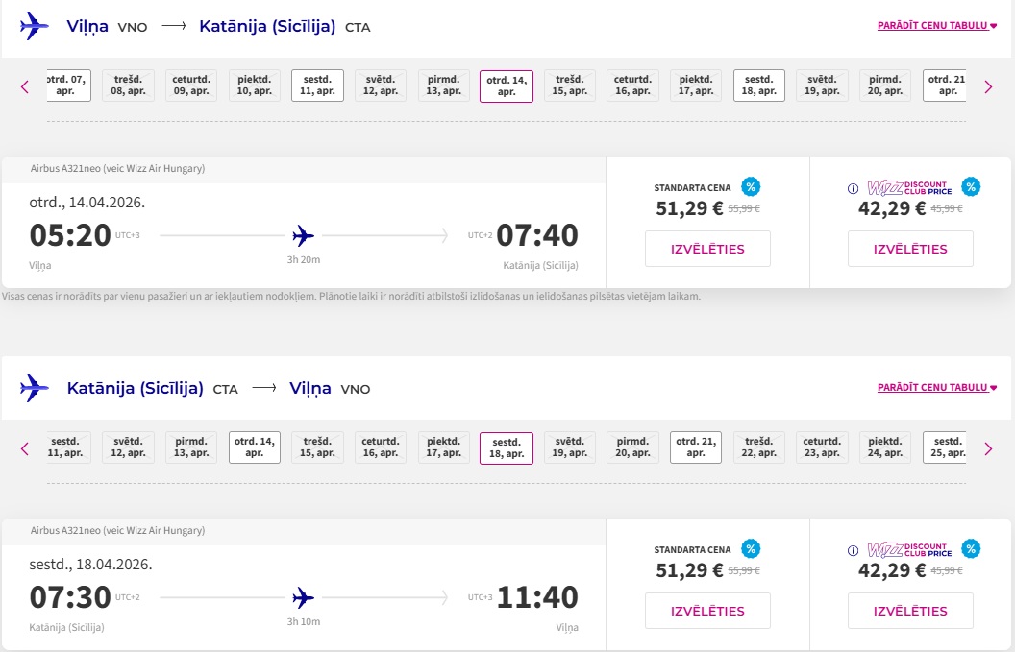The height and width of the screenshot is (652, 1015).
Task: Choose outbound Wizz Club 42,29 € fare
Action: coord(910,249)
